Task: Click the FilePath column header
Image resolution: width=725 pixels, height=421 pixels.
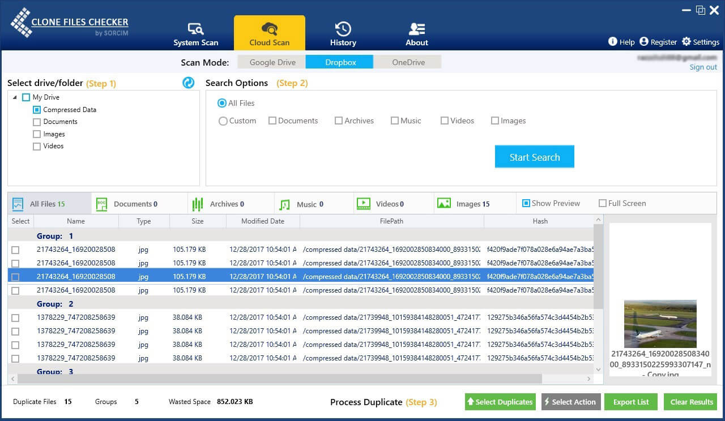Action: click(391, 221)
